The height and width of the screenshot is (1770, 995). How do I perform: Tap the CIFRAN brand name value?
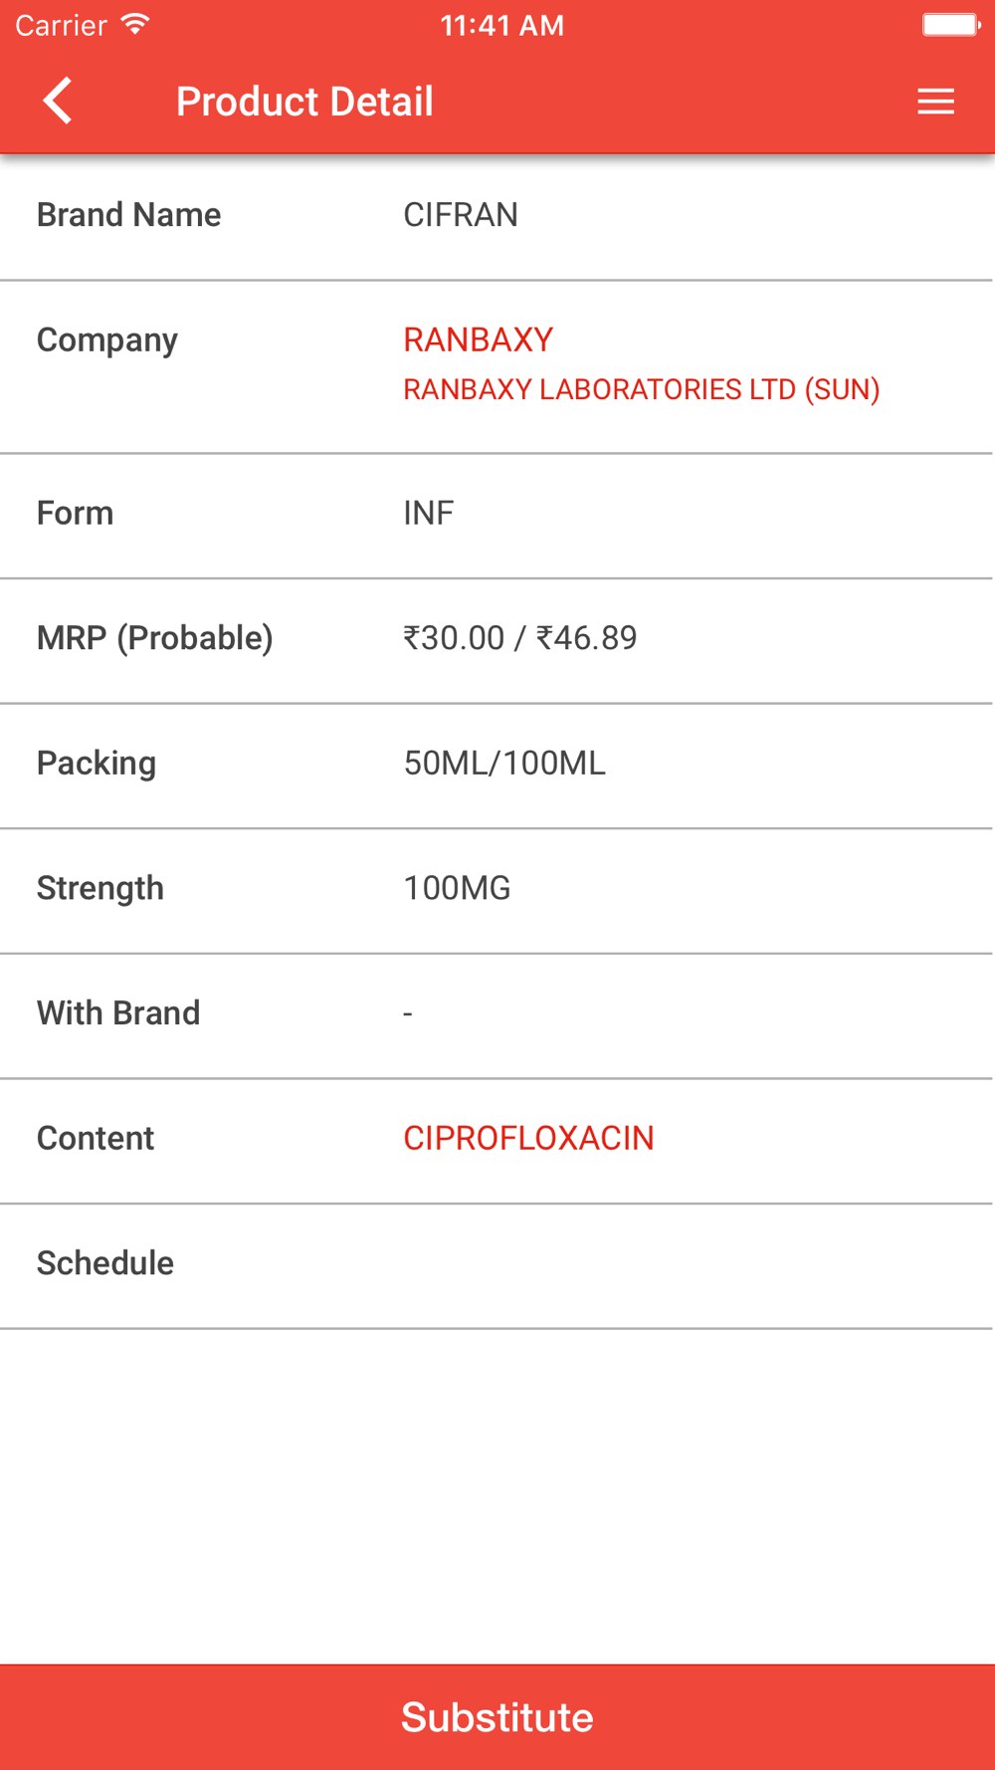(461, 215)
